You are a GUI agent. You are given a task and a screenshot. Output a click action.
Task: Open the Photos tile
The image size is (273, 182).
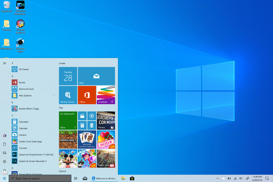click(x=106, y=121)
